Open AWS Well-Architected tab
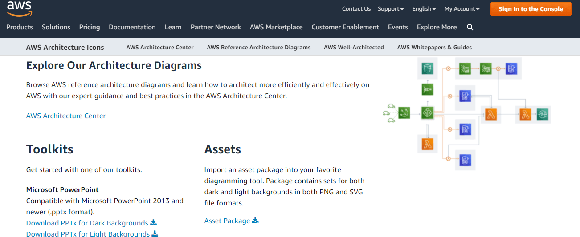The height and width of the screenshot is (237, 580). tap(354, 47)
